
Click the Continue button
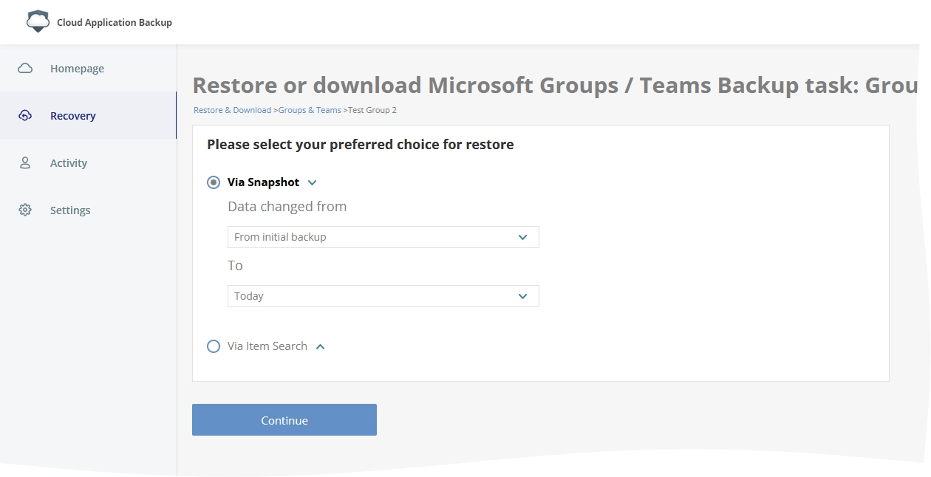[x=284, y=420]
